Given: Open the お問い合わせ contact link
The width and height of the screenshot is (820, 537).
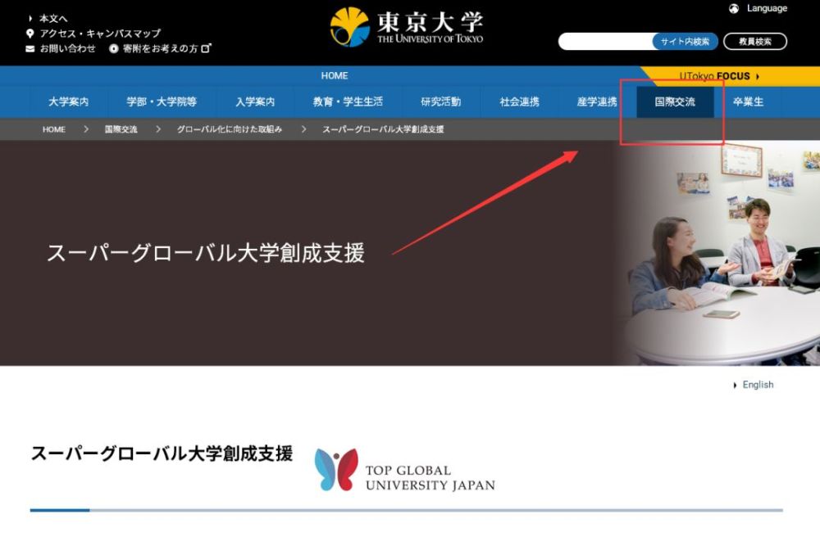Looking at the screenshot, I should [x=67, y=48].
